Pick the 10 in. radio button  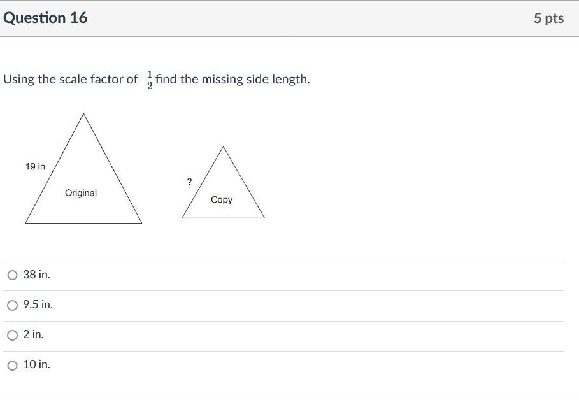point(12,365)
